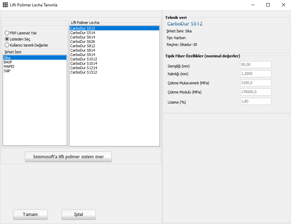
Task: Click the Çekme Mukavemeti (MPa) field
Action: [256, 83]
